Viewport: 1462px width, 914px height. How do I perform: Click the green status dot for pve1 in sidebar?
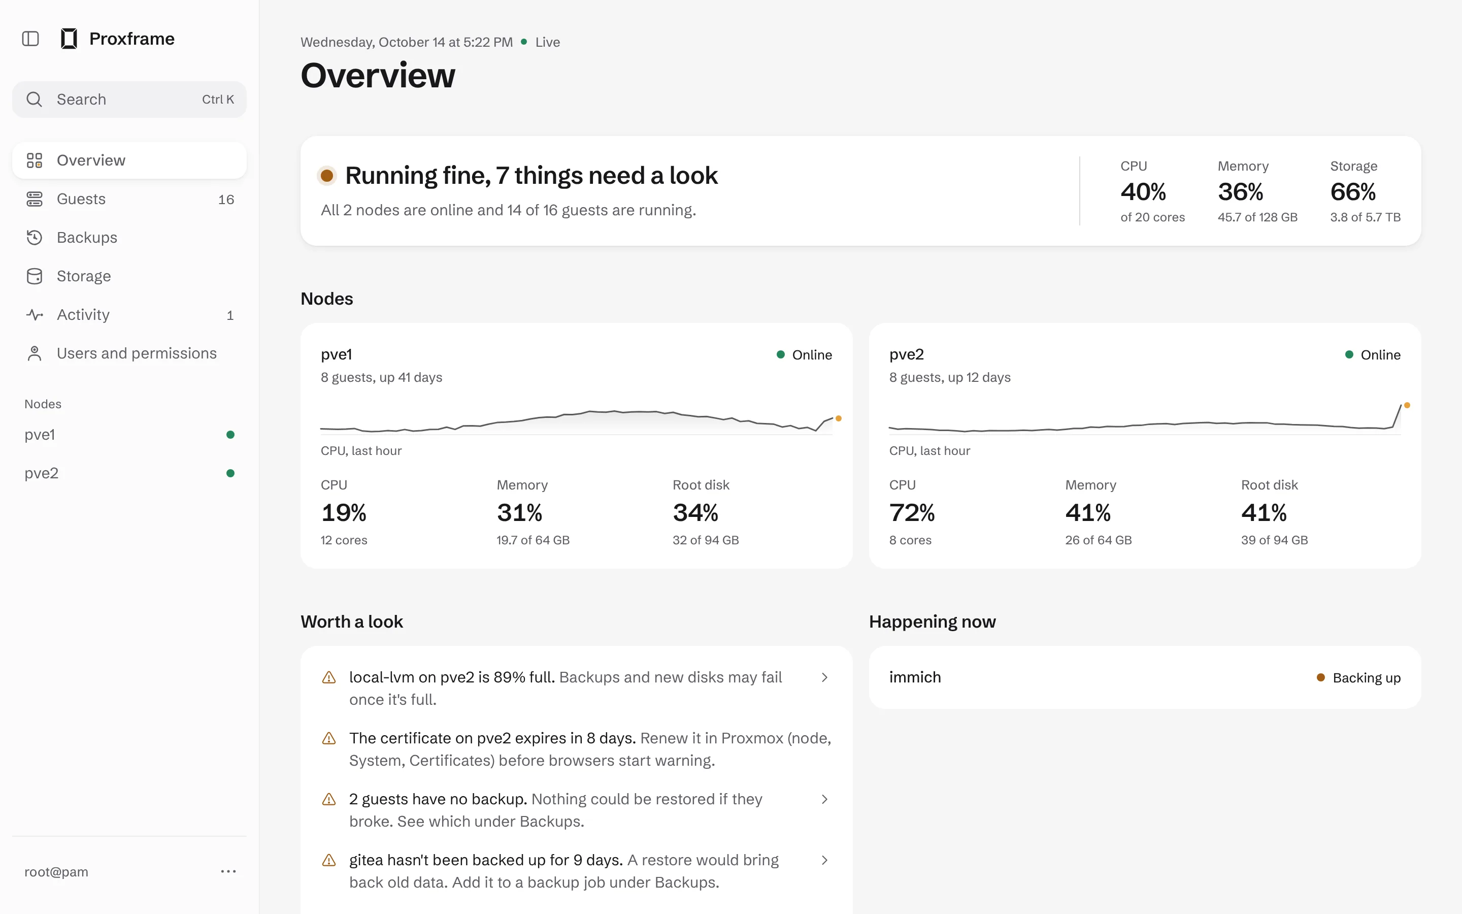click(x=230, y=435)
